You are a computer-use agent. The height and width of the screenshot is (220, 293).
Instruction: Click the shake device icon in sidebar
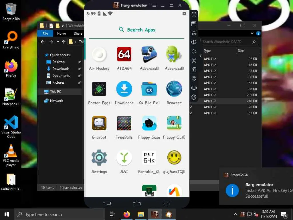(x=194, y=88)
